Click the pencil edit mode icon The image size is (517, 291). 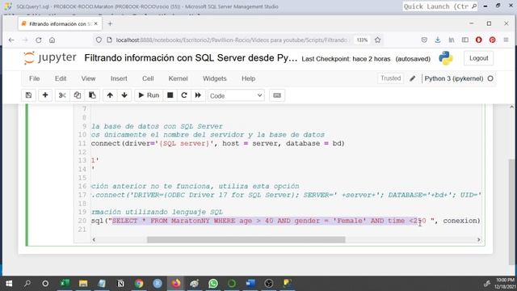[x=412, y=78]
